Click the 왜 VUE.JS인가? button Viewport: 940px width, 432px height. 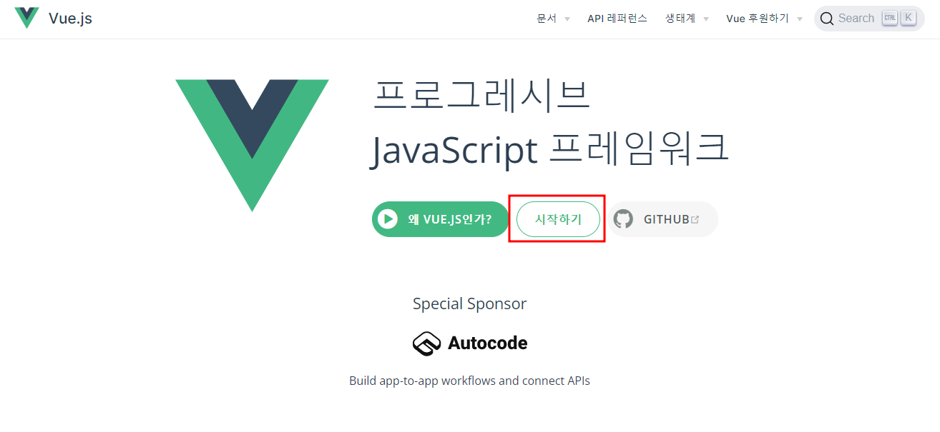click(x=441, y=219)
